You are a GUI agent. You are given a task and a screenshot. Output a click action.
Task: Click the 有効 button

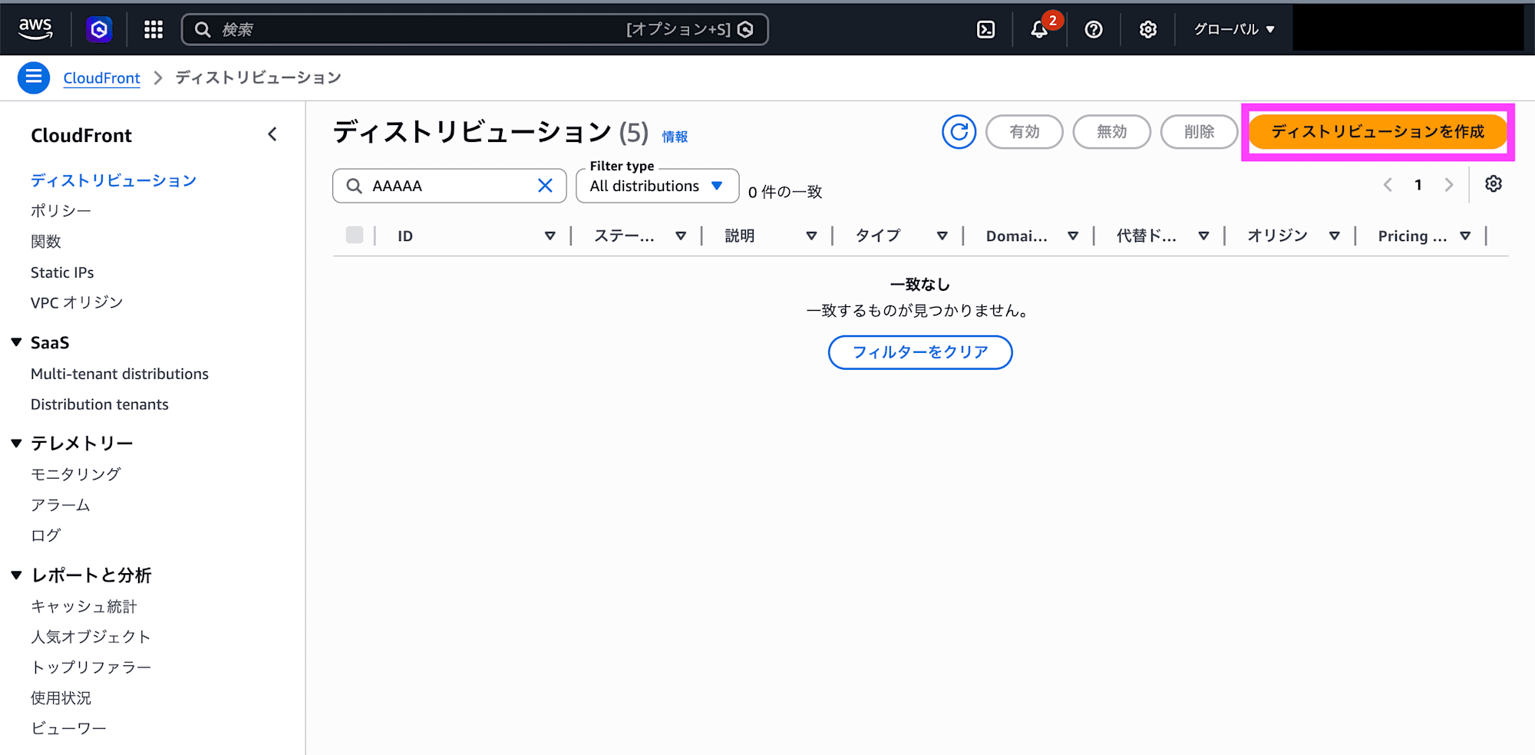pos(1025,132)
